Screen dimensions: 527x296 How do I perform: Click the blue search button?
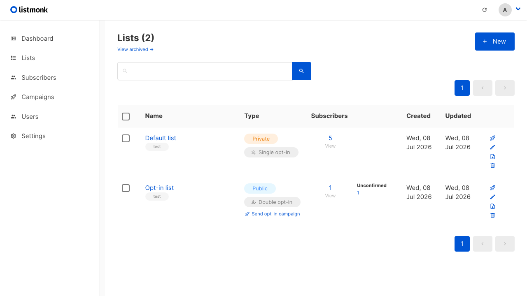(301, 71)
